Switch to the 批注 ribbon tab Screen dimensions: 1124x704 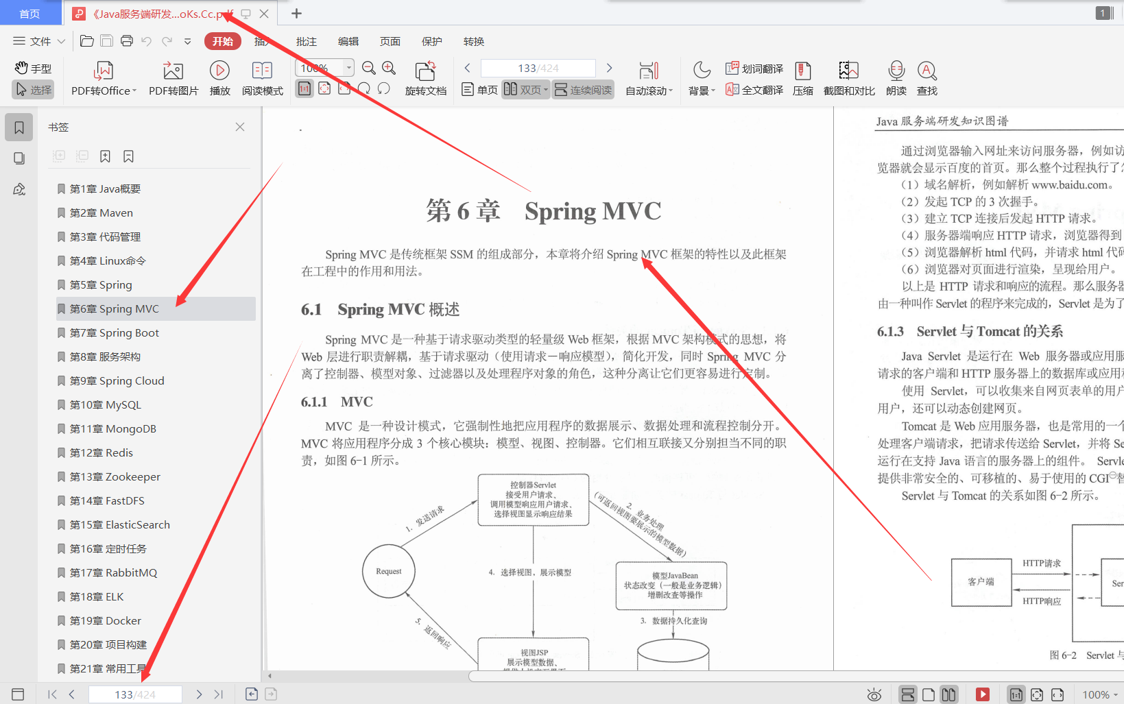(x=306, y=41)
